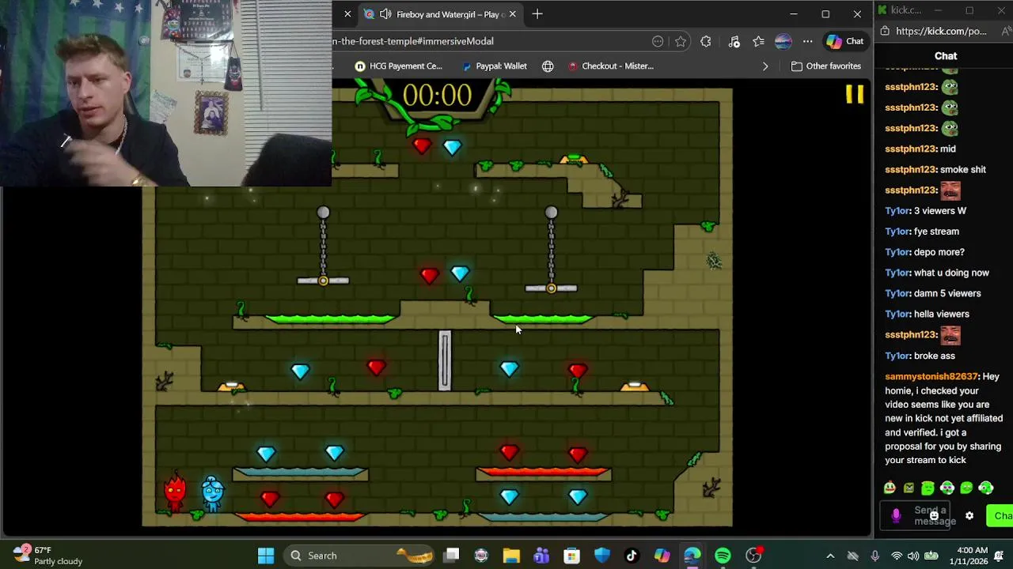
Task: Open Wi-Fi network tray icon
Action: [897, 556]
